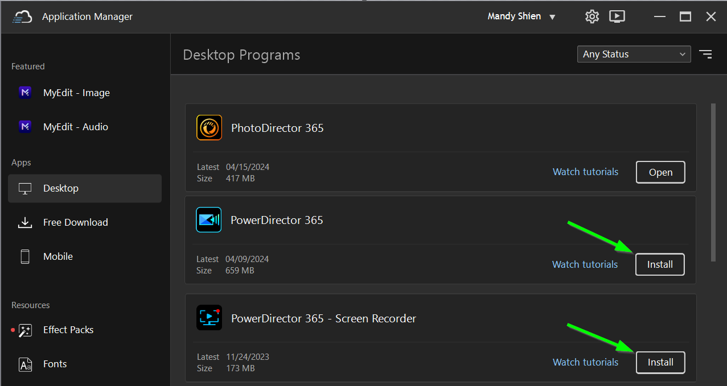The height and width of the screenshot is (386, 727).
Task: Open the sort/filter lines icon
Action: (705, 54)
